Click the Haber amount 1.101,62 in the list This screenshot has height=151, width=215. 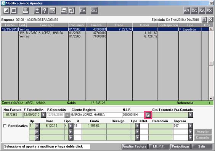click(x=151, y=33)
